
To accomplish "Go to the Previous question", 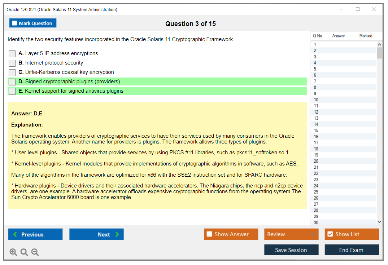I will [35, 234].
